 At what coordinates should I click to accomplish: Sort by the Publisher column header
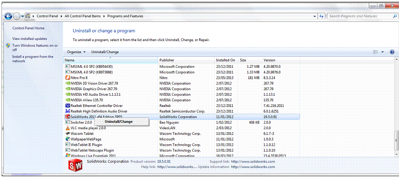[x=186, y=60]
